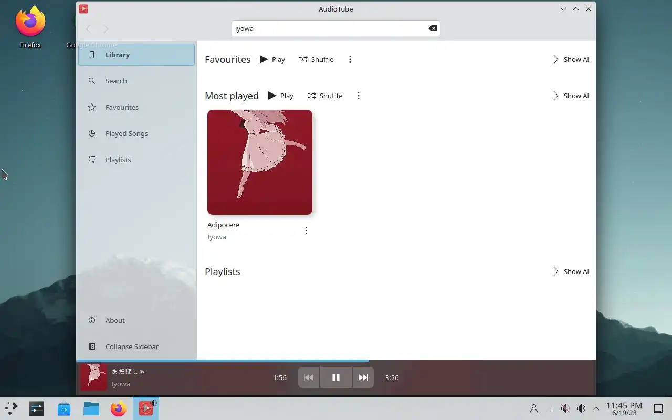The height and width of the screenshot is (420, 672).
Task: Click the Most played section heading
Action: click(232, 96)
